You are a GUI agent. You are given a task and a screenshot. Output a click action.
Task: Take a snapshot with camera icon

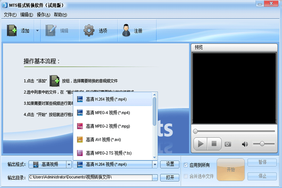228,144
